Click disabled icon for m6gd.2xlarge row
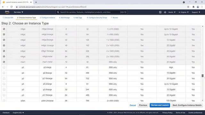The width and height of the screenshot is (205, 115). point(4,29)
